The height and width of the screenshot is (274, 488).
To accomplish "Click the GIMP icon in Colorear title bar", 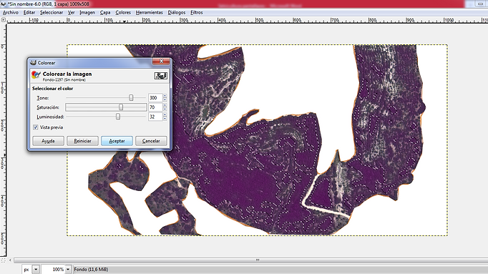I will (x=33, y=62).
